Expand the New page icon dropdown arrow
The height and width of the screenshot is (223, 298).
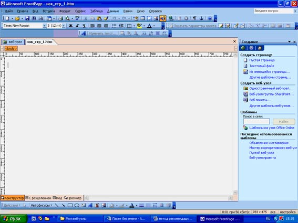pyautogui.click(x=12, y=18)
